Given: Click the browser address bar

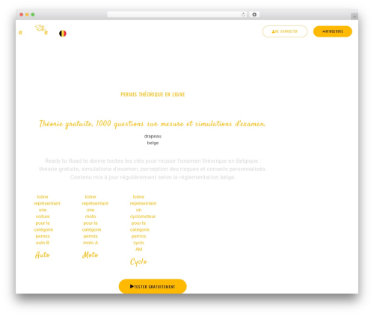Looking at the screenshot, I should tap(177, 15).
